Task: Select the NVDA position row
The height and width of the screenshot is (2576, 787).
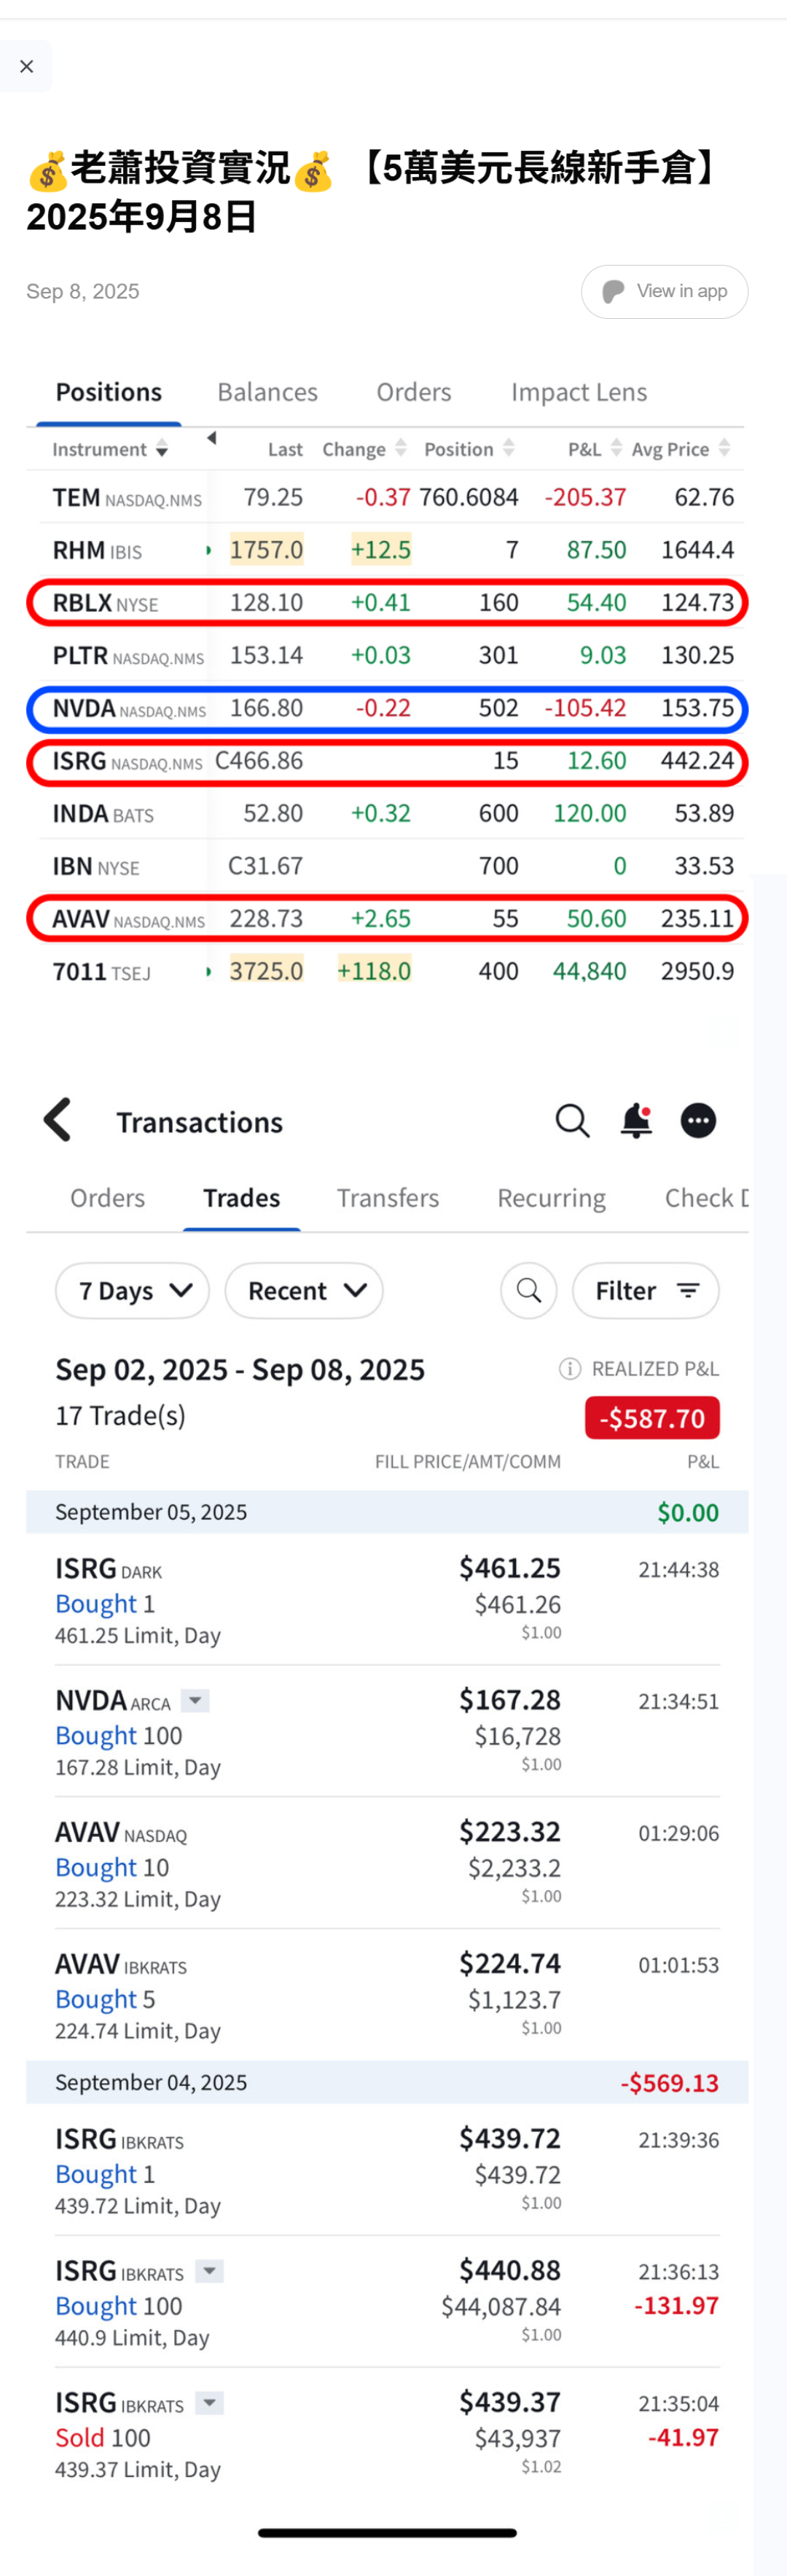Action: (x=386, y=709)
